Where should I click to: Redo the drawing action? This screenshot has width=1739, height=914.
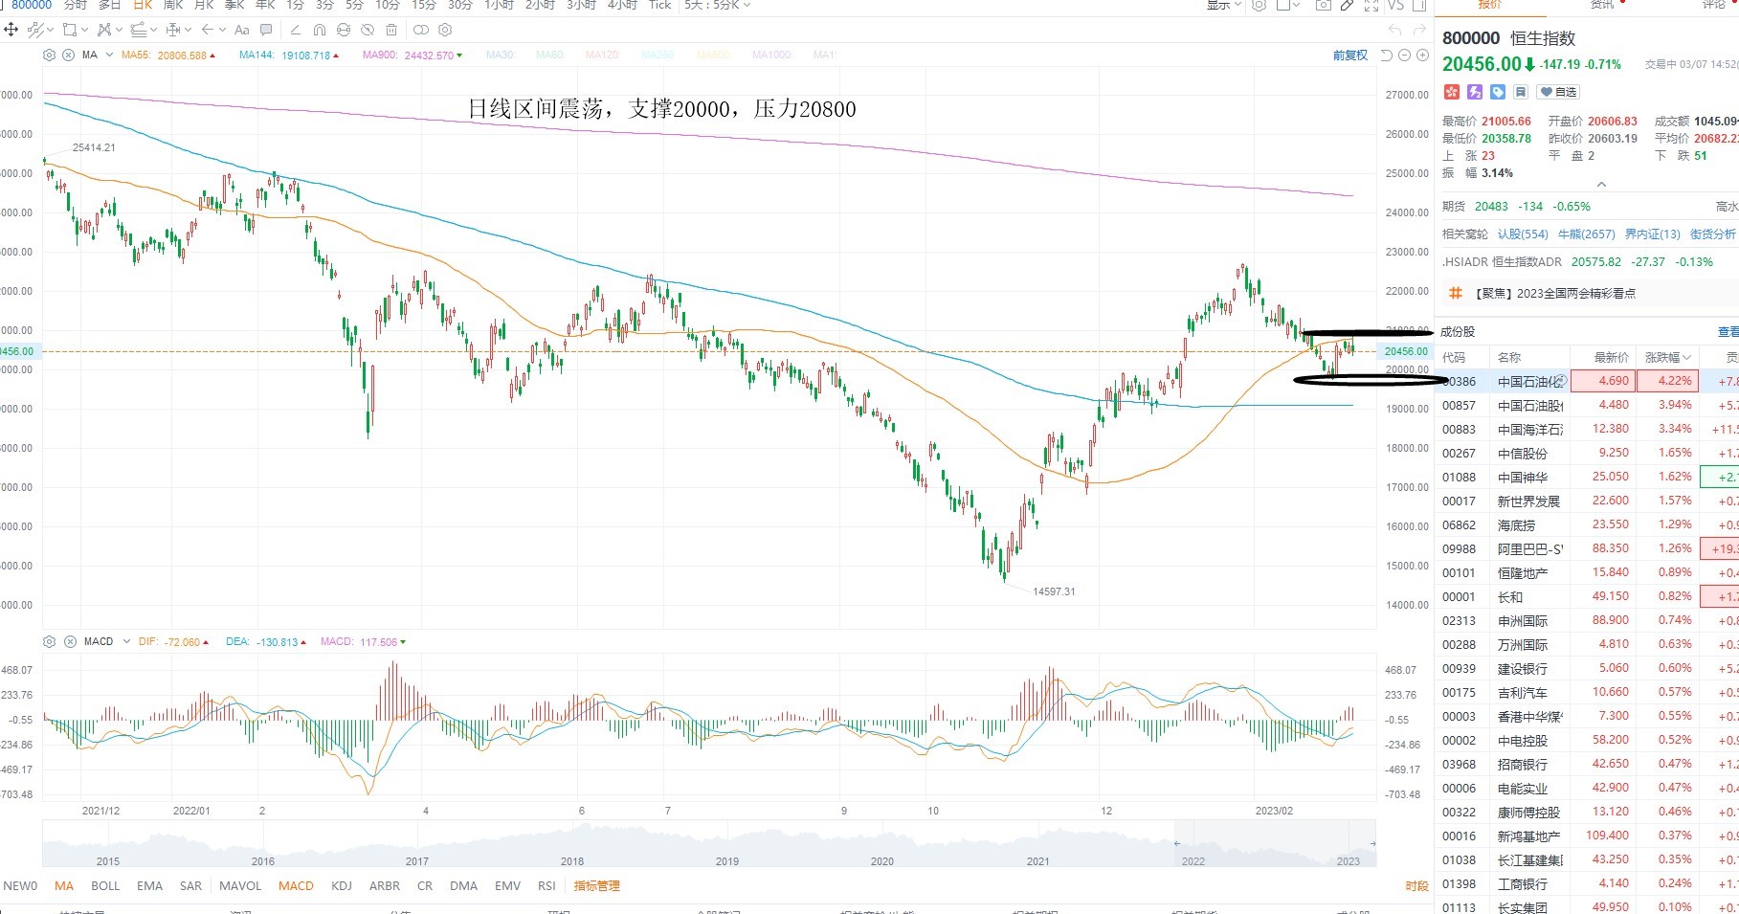click(x=1419, y=30)
